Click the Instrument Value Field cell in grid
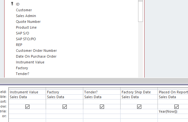This screenshot has height=122, width=188. pos(27,92)
